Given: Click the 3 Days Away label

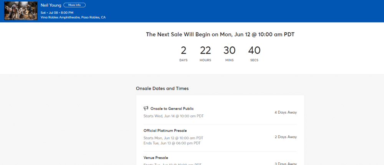Looking at the screenshot, I should [286, 163].
